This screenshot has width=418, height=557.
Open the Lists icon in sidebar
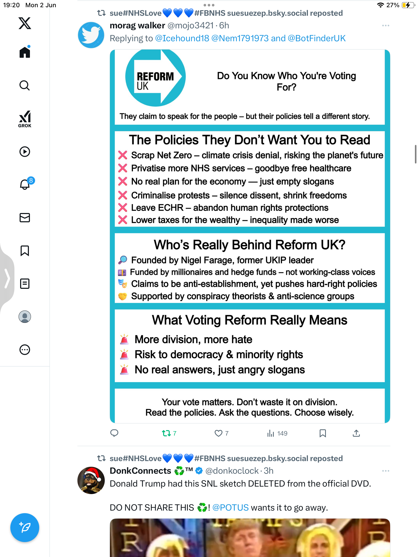(x=25, y=284)
